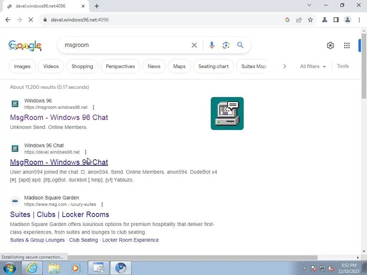
Task: Click the vertical page scrollbar thumb
Action: [364, 66]
